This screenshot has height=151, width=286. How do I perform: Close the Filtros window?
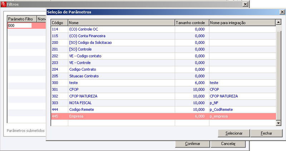coord(245,4)
